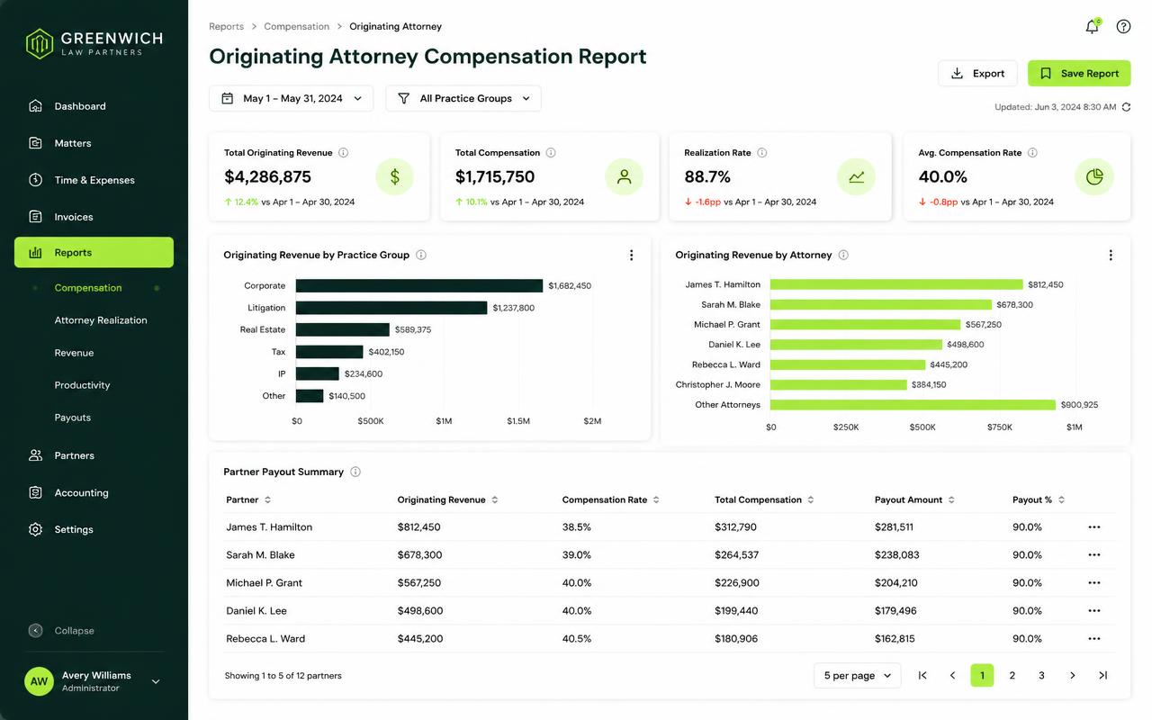Open more options for Attorney chart
The width and height of the screenshot is (1152, 720).
[x=1111, y=256]
